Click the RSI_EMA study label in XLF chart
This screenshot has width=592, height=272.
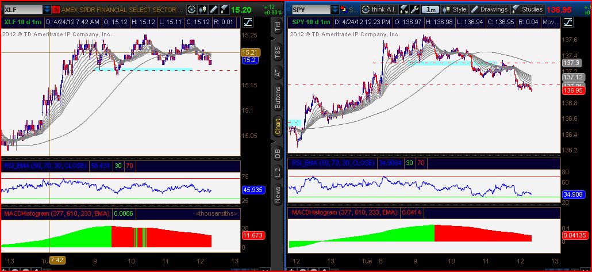45,166
